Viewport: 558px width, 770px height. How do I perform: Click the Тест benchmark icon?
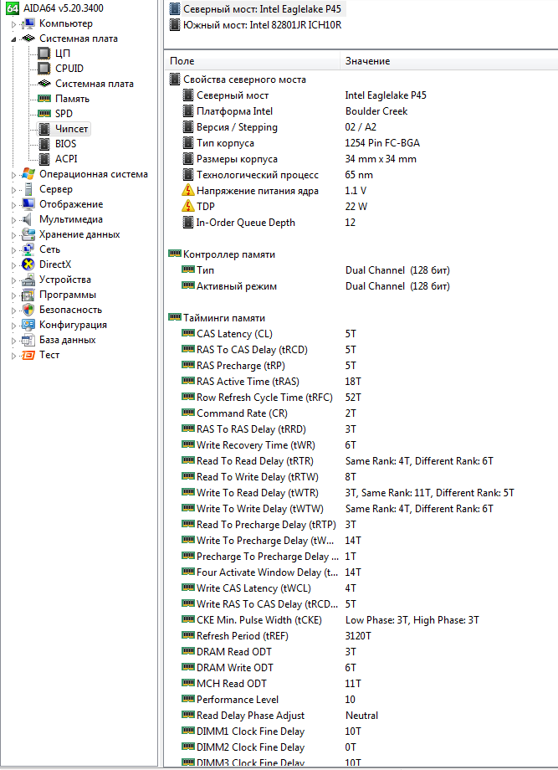tap(28, 355)
